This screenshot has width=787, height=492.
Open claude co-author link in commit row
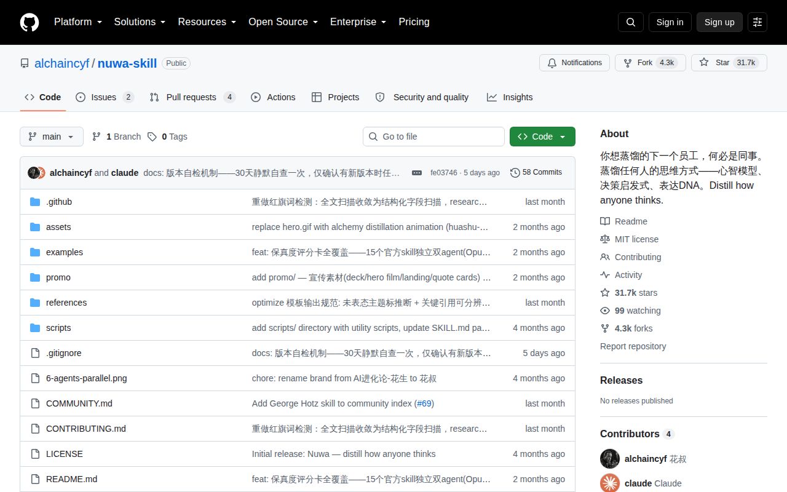tap(125, 173)
